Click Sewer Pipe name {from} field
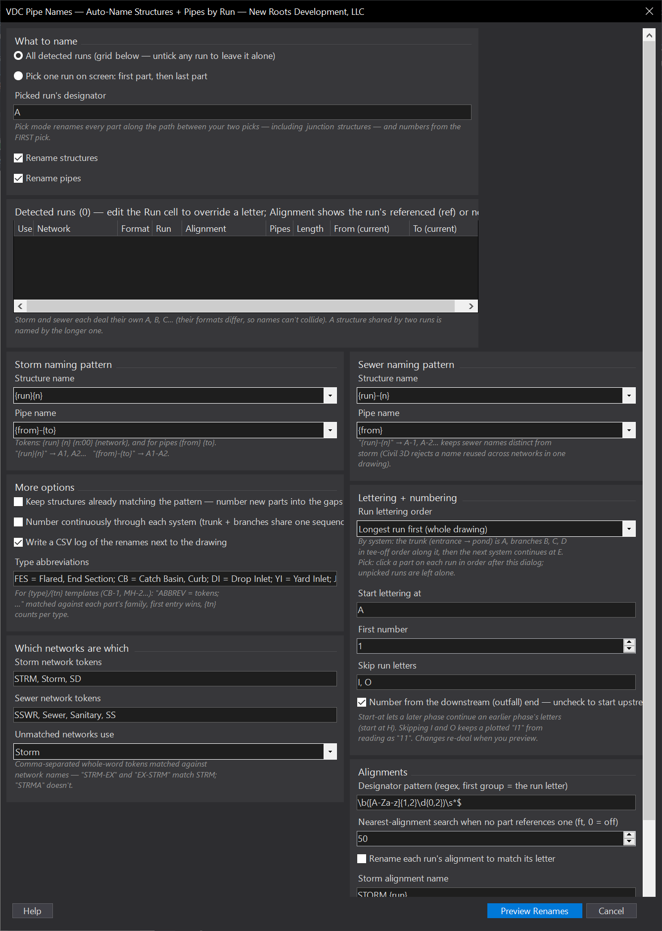 [490, 430]
